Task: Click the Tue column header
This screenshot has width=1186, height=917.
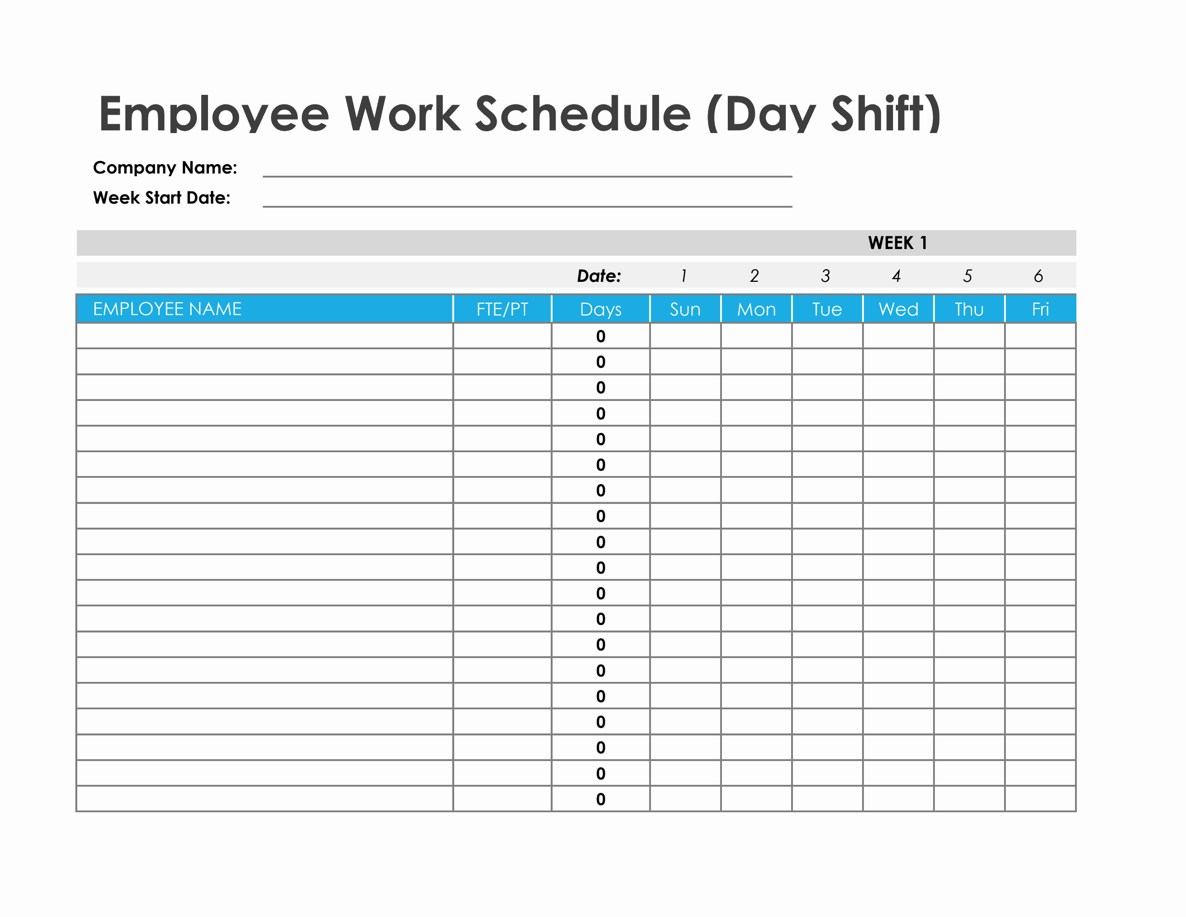Action: pyautogui.click(x=827, y=309)
